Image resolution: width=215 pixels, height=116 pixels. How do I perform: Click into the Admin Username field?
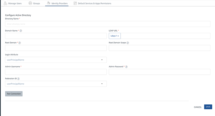pos(56,72)
